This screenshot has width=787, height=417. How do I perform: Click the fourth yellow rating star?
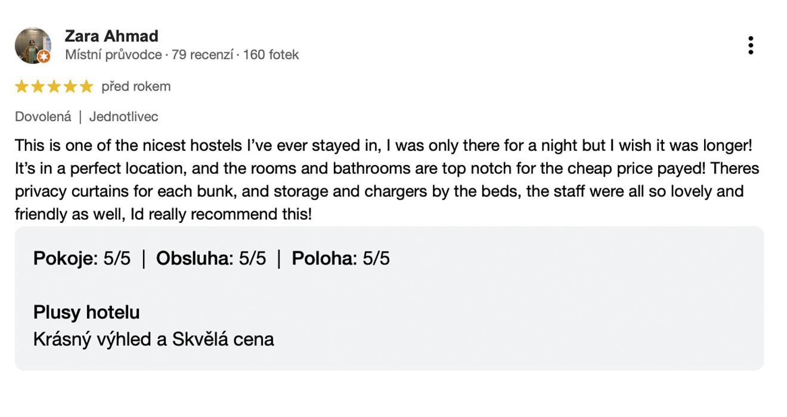click(70, 87)
